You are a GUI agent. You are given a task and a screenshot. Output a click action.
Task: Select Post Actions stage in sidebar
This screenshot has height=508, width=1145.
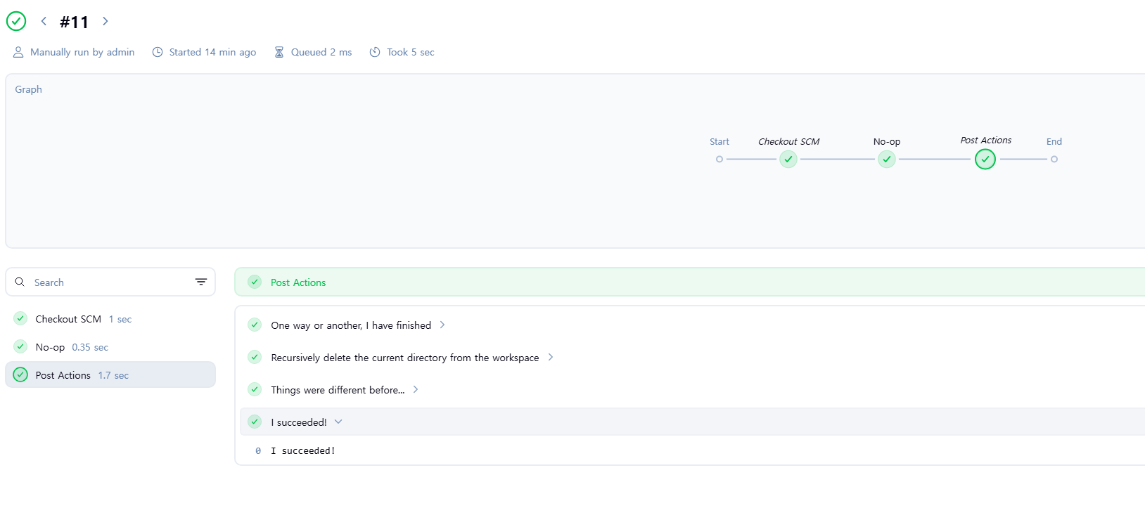110,375
